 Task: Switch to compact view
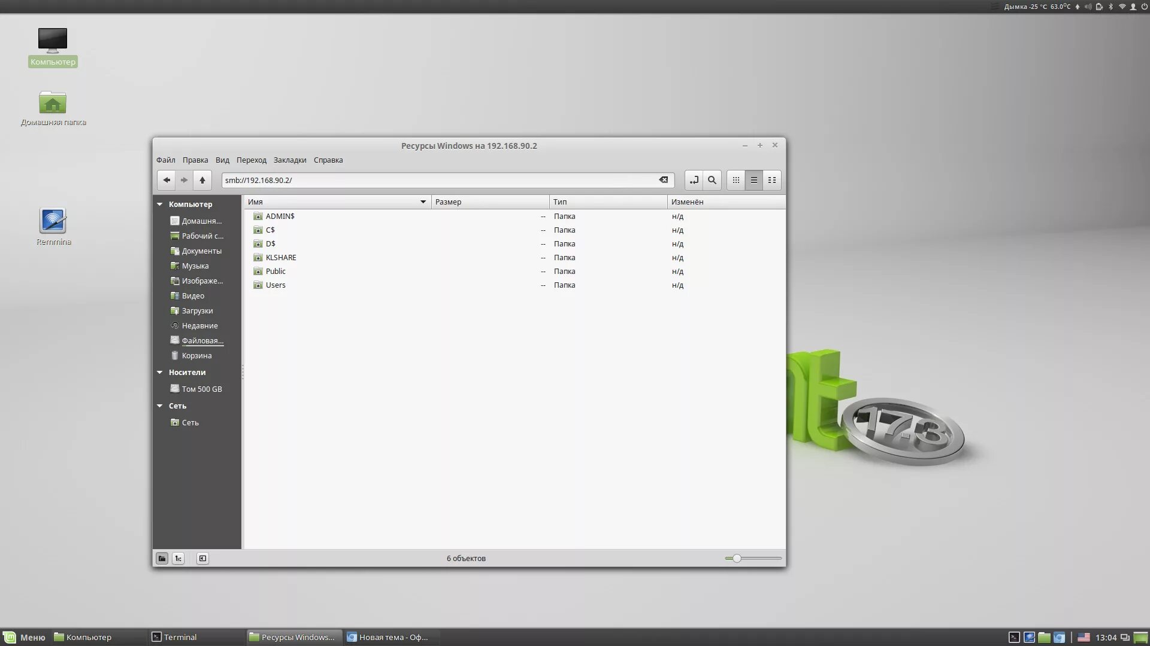click(x=772, y=180)
